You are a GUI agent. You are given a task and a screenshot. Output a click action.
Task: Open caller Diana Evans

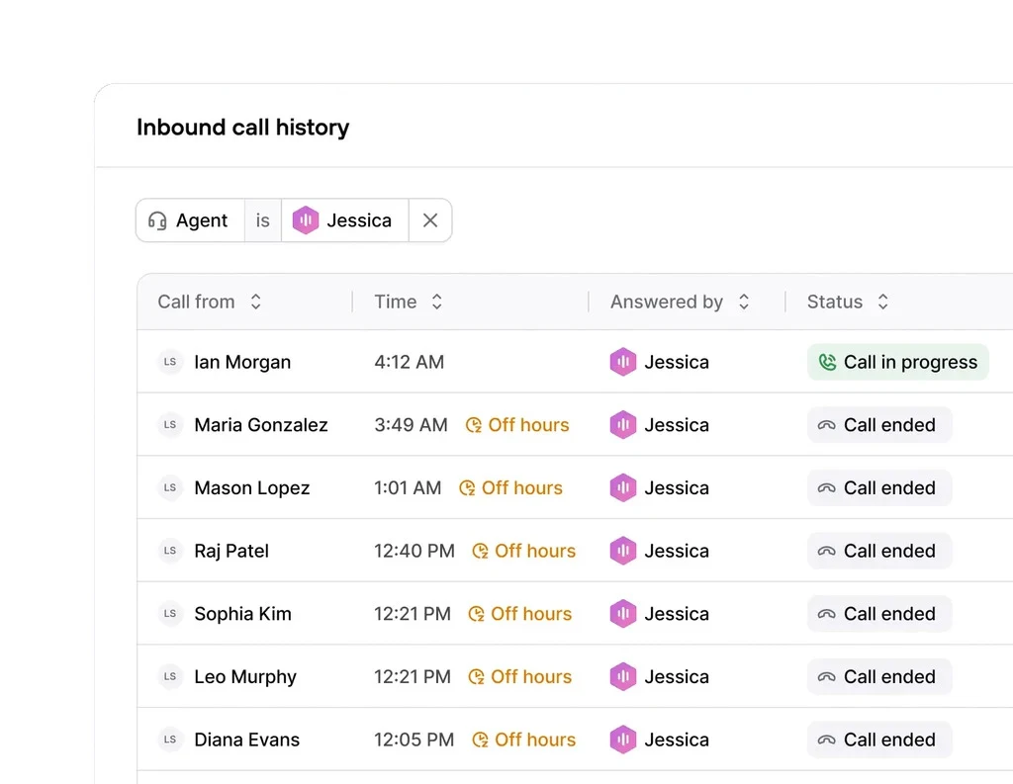click(246, 740)
